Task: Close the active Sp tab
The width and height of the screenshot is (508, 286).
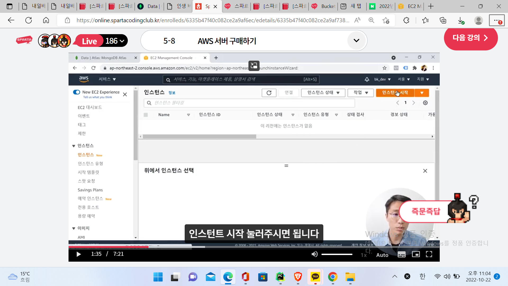Action: tap(215, 7)
